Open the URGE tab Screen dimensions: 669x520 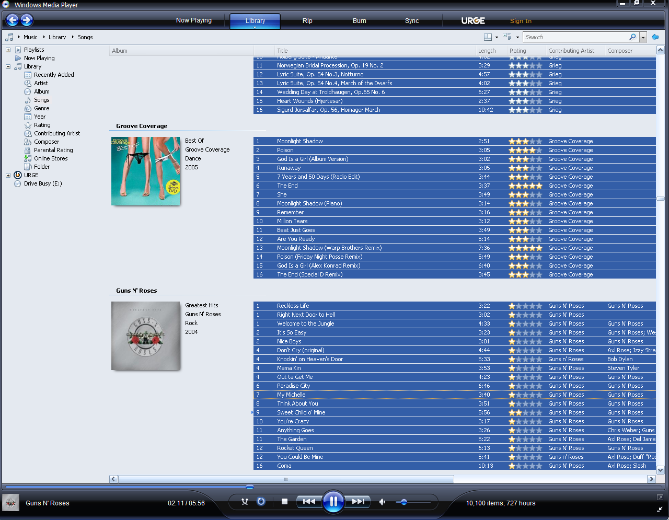[x=473, y=21]
